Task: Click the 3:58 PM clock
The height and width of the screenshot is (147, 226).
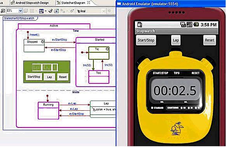Action: tap(208, 25)
